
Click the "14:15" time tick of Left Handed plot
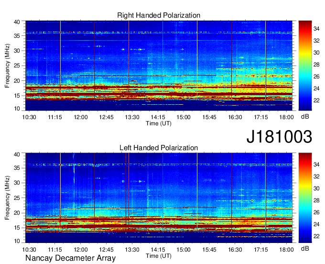coord(158,250)
